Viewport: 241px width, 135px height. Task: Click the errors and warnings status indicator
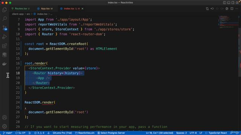39,133
